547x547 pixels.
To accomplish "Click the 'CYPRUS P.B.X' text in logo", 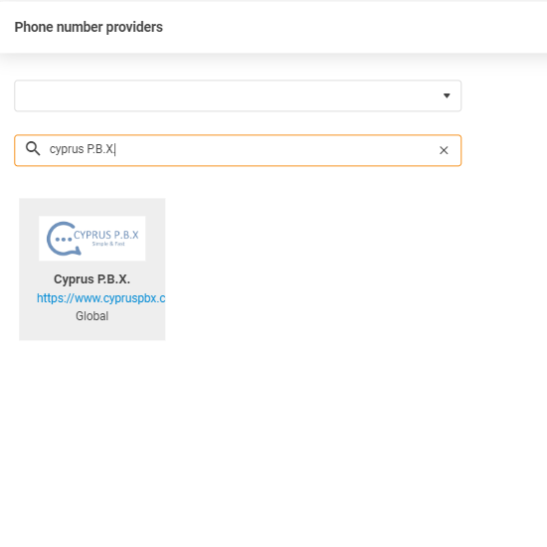I will 106,235.
